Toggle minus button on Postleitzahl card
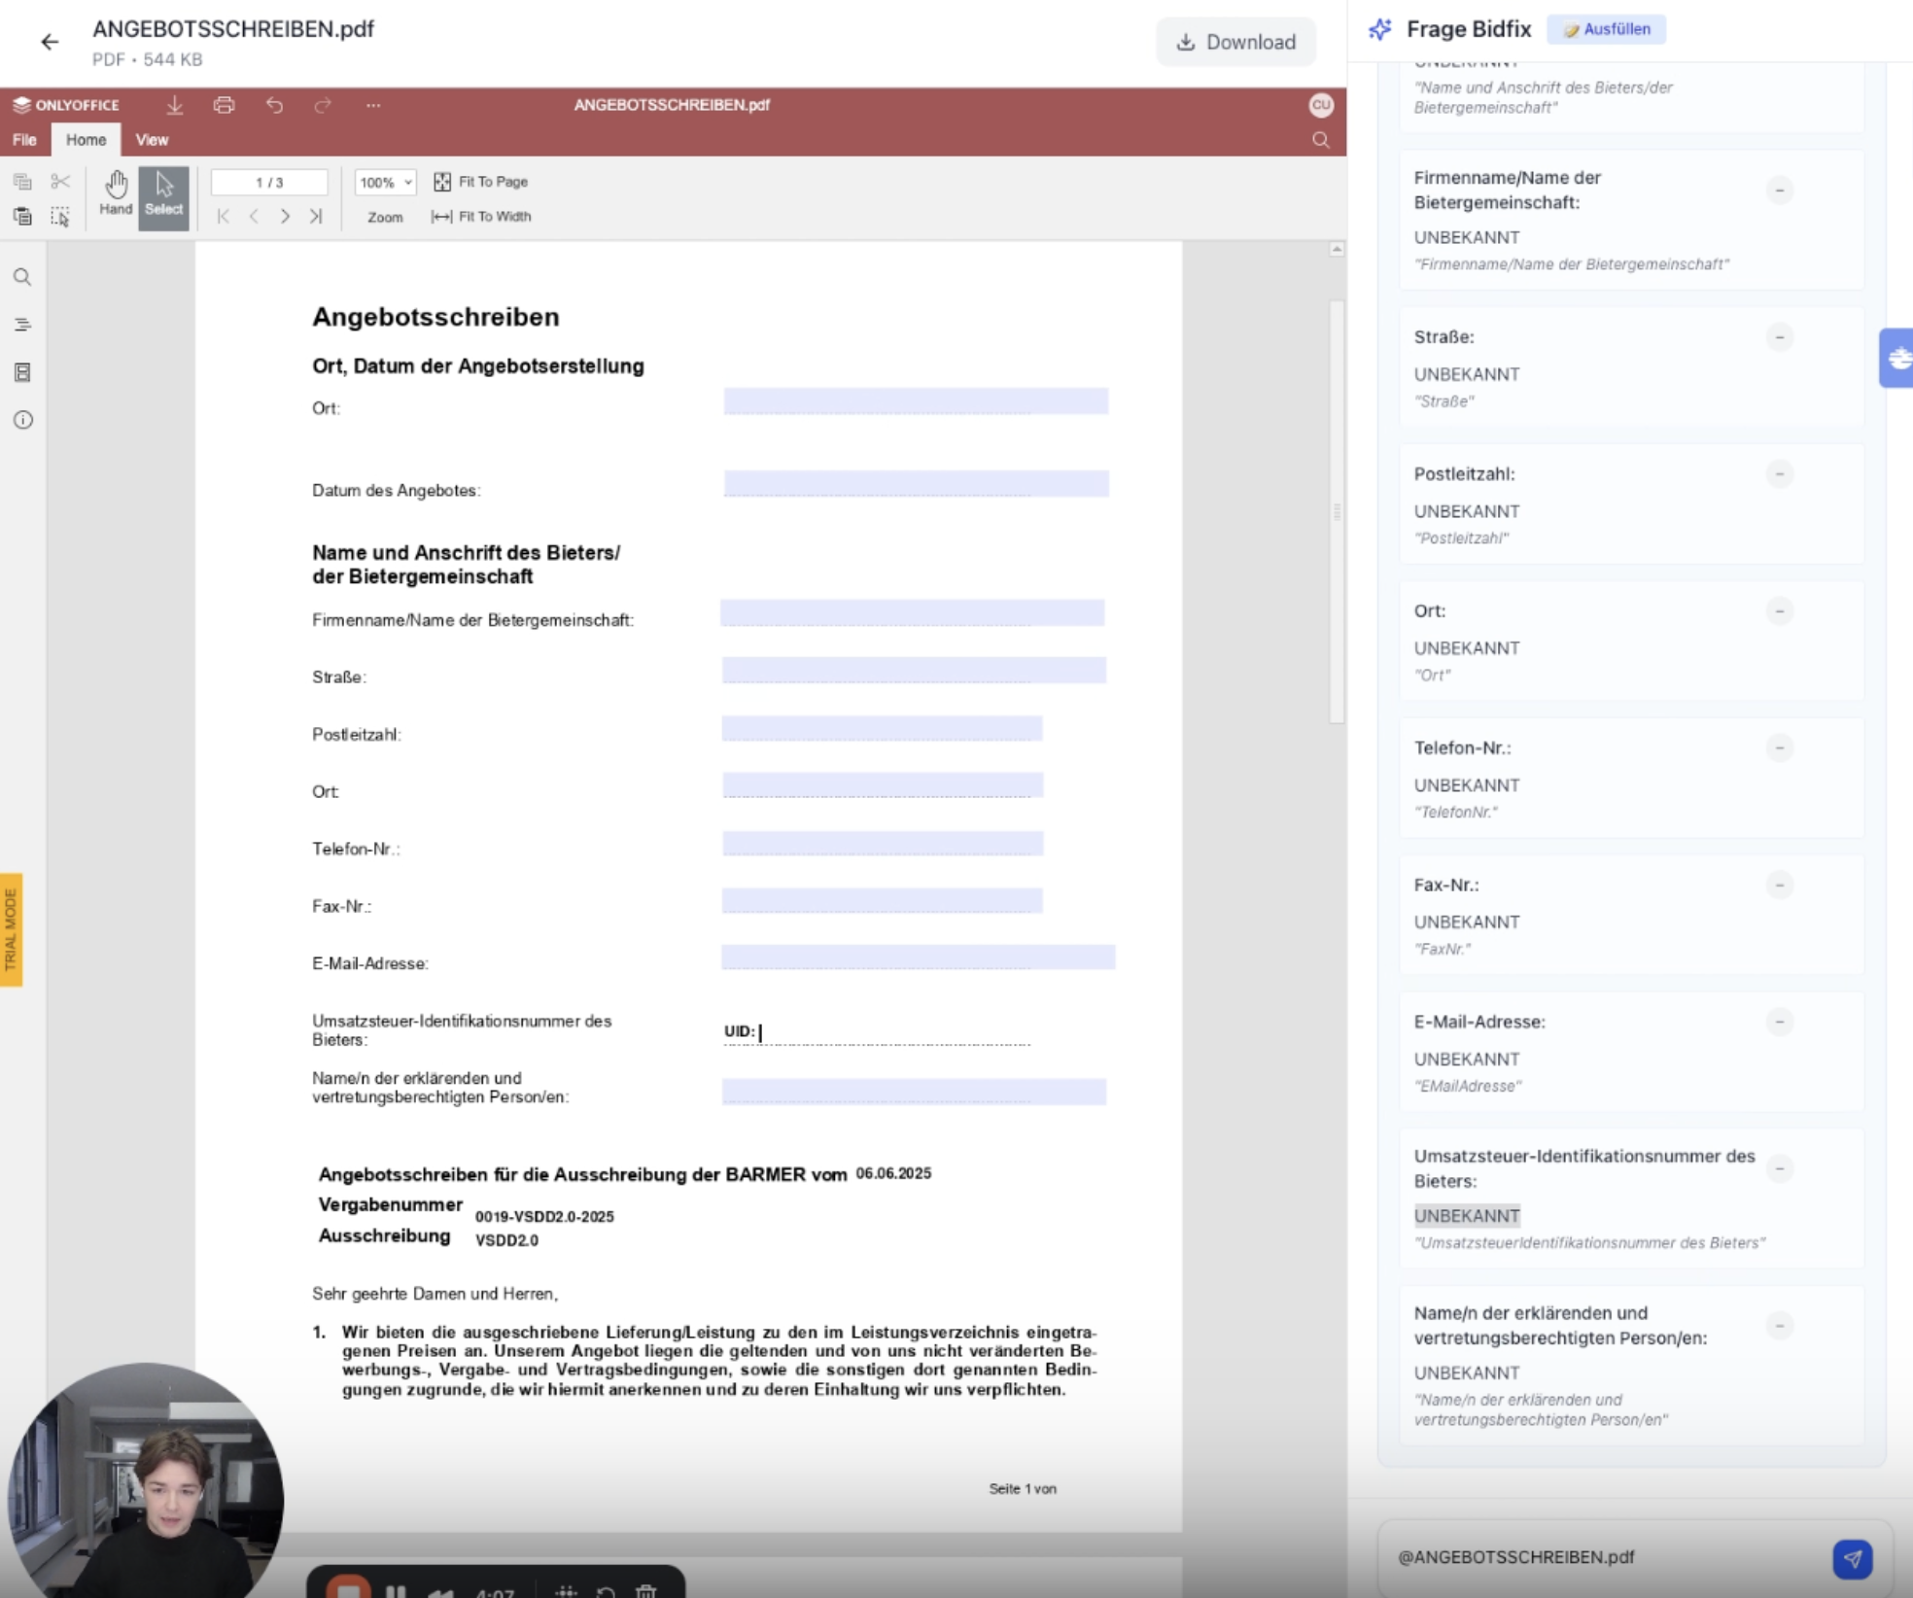Screen dimensions: 1913x1598 (x=1779, y=474)
